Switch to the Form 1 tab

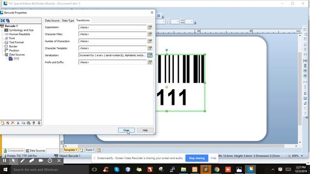90,150
